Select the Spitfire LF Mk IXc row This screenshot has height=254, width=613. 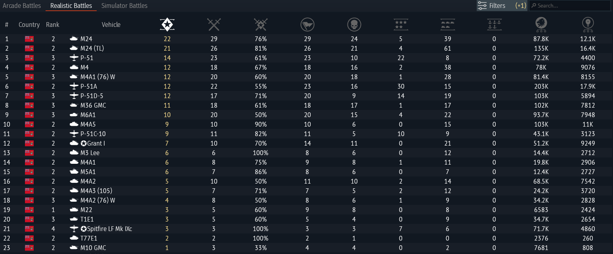(x=106, y=229)
